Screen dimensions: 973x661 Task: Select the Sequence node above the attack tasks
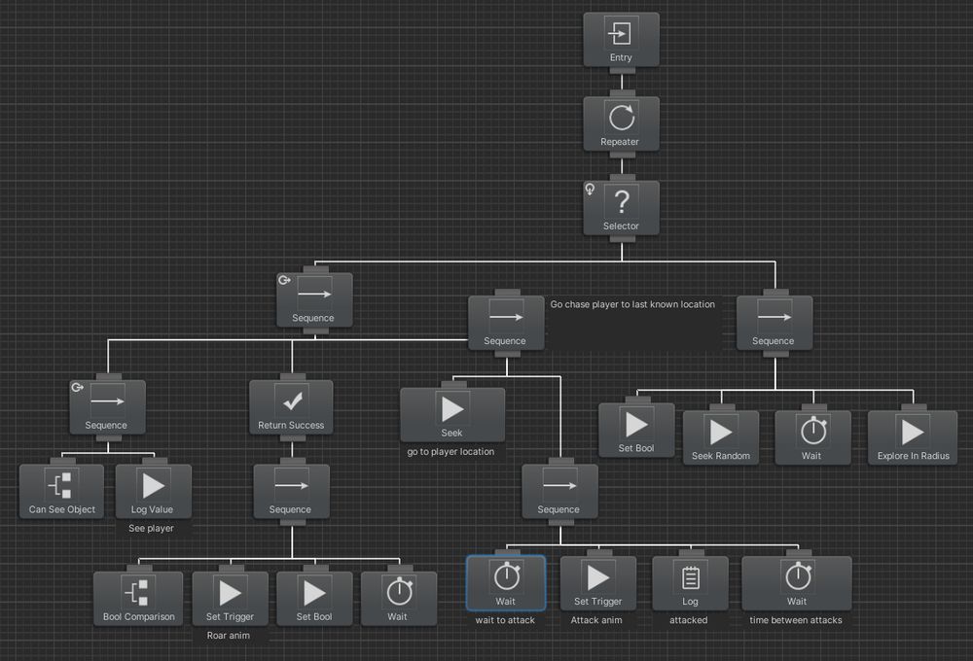[x=560, y=492]
